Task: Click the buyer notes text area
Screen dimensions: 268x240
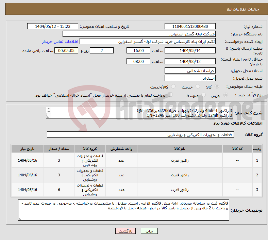Action: pyautogui.click(x=123, y=210)
